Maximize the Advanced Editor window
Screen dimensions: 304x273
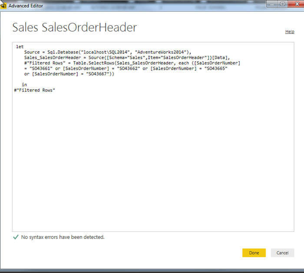[x=282, y=4]
